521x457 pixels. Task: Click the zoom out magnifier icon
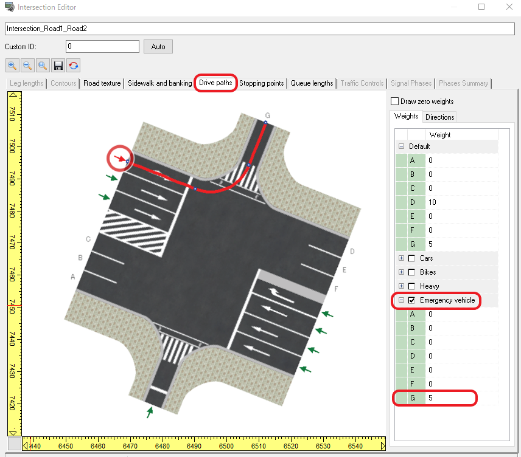[27, 66]
